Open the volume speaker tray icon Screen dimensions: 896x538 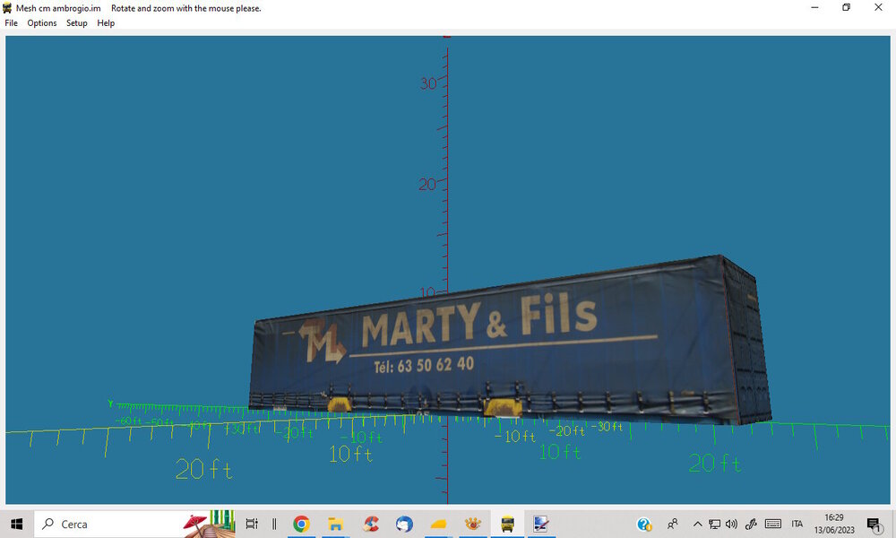[731, 524]
